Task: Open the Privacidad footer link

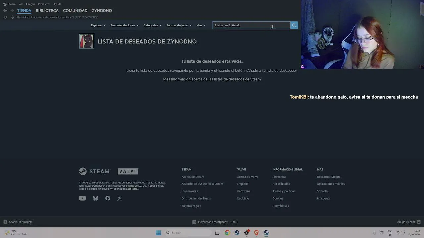Action: [x=279, y=177]
